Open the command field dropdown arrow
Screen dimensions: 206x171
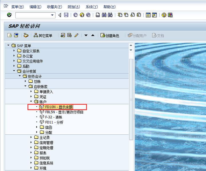click(52, 15)
